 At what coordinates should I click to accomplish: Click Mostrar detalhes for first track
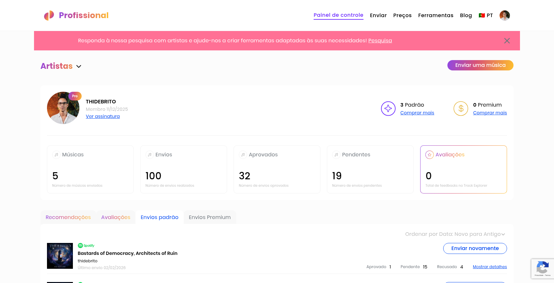pyautogui.click(x=490, y=267)
